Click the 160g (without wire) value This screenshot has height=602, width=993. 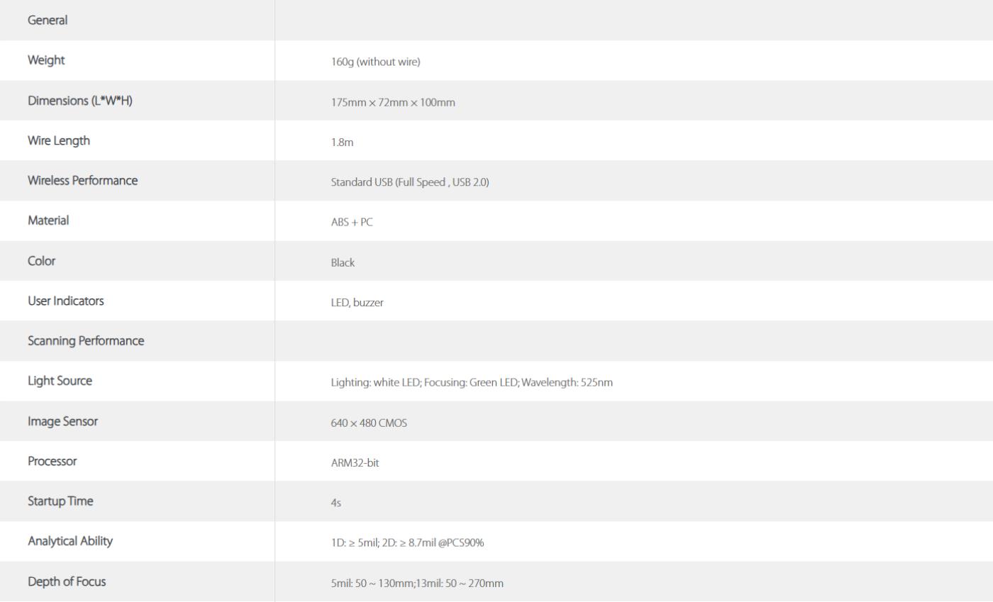click(375, 62)
